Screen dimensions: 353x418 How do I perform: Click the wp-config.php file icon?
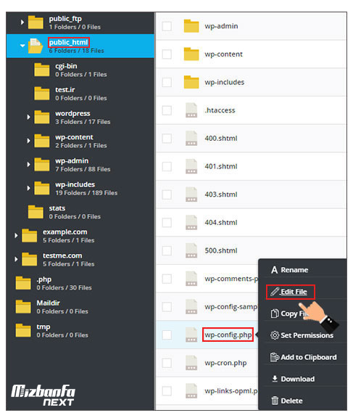[x=191, y=335]
